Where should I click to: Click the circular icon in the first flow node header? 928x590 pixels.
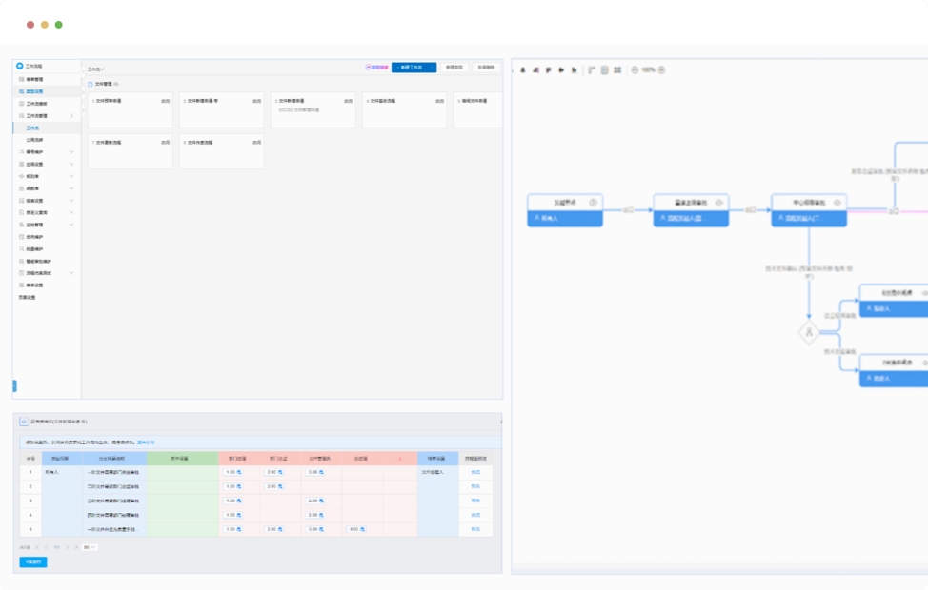pos(593,202)
